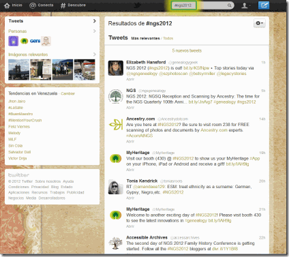Click the Geni profile icon under Personas

click(x=35, y=41)
